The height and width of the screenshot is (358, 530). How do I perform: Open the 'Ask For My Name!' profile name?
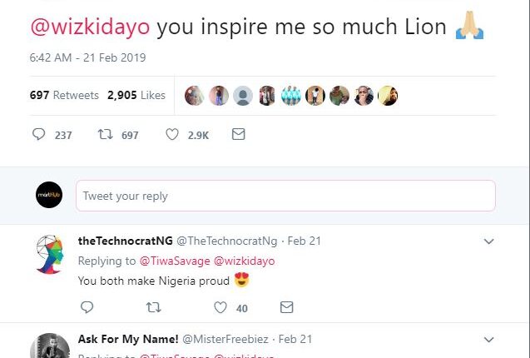click(127, 339)
